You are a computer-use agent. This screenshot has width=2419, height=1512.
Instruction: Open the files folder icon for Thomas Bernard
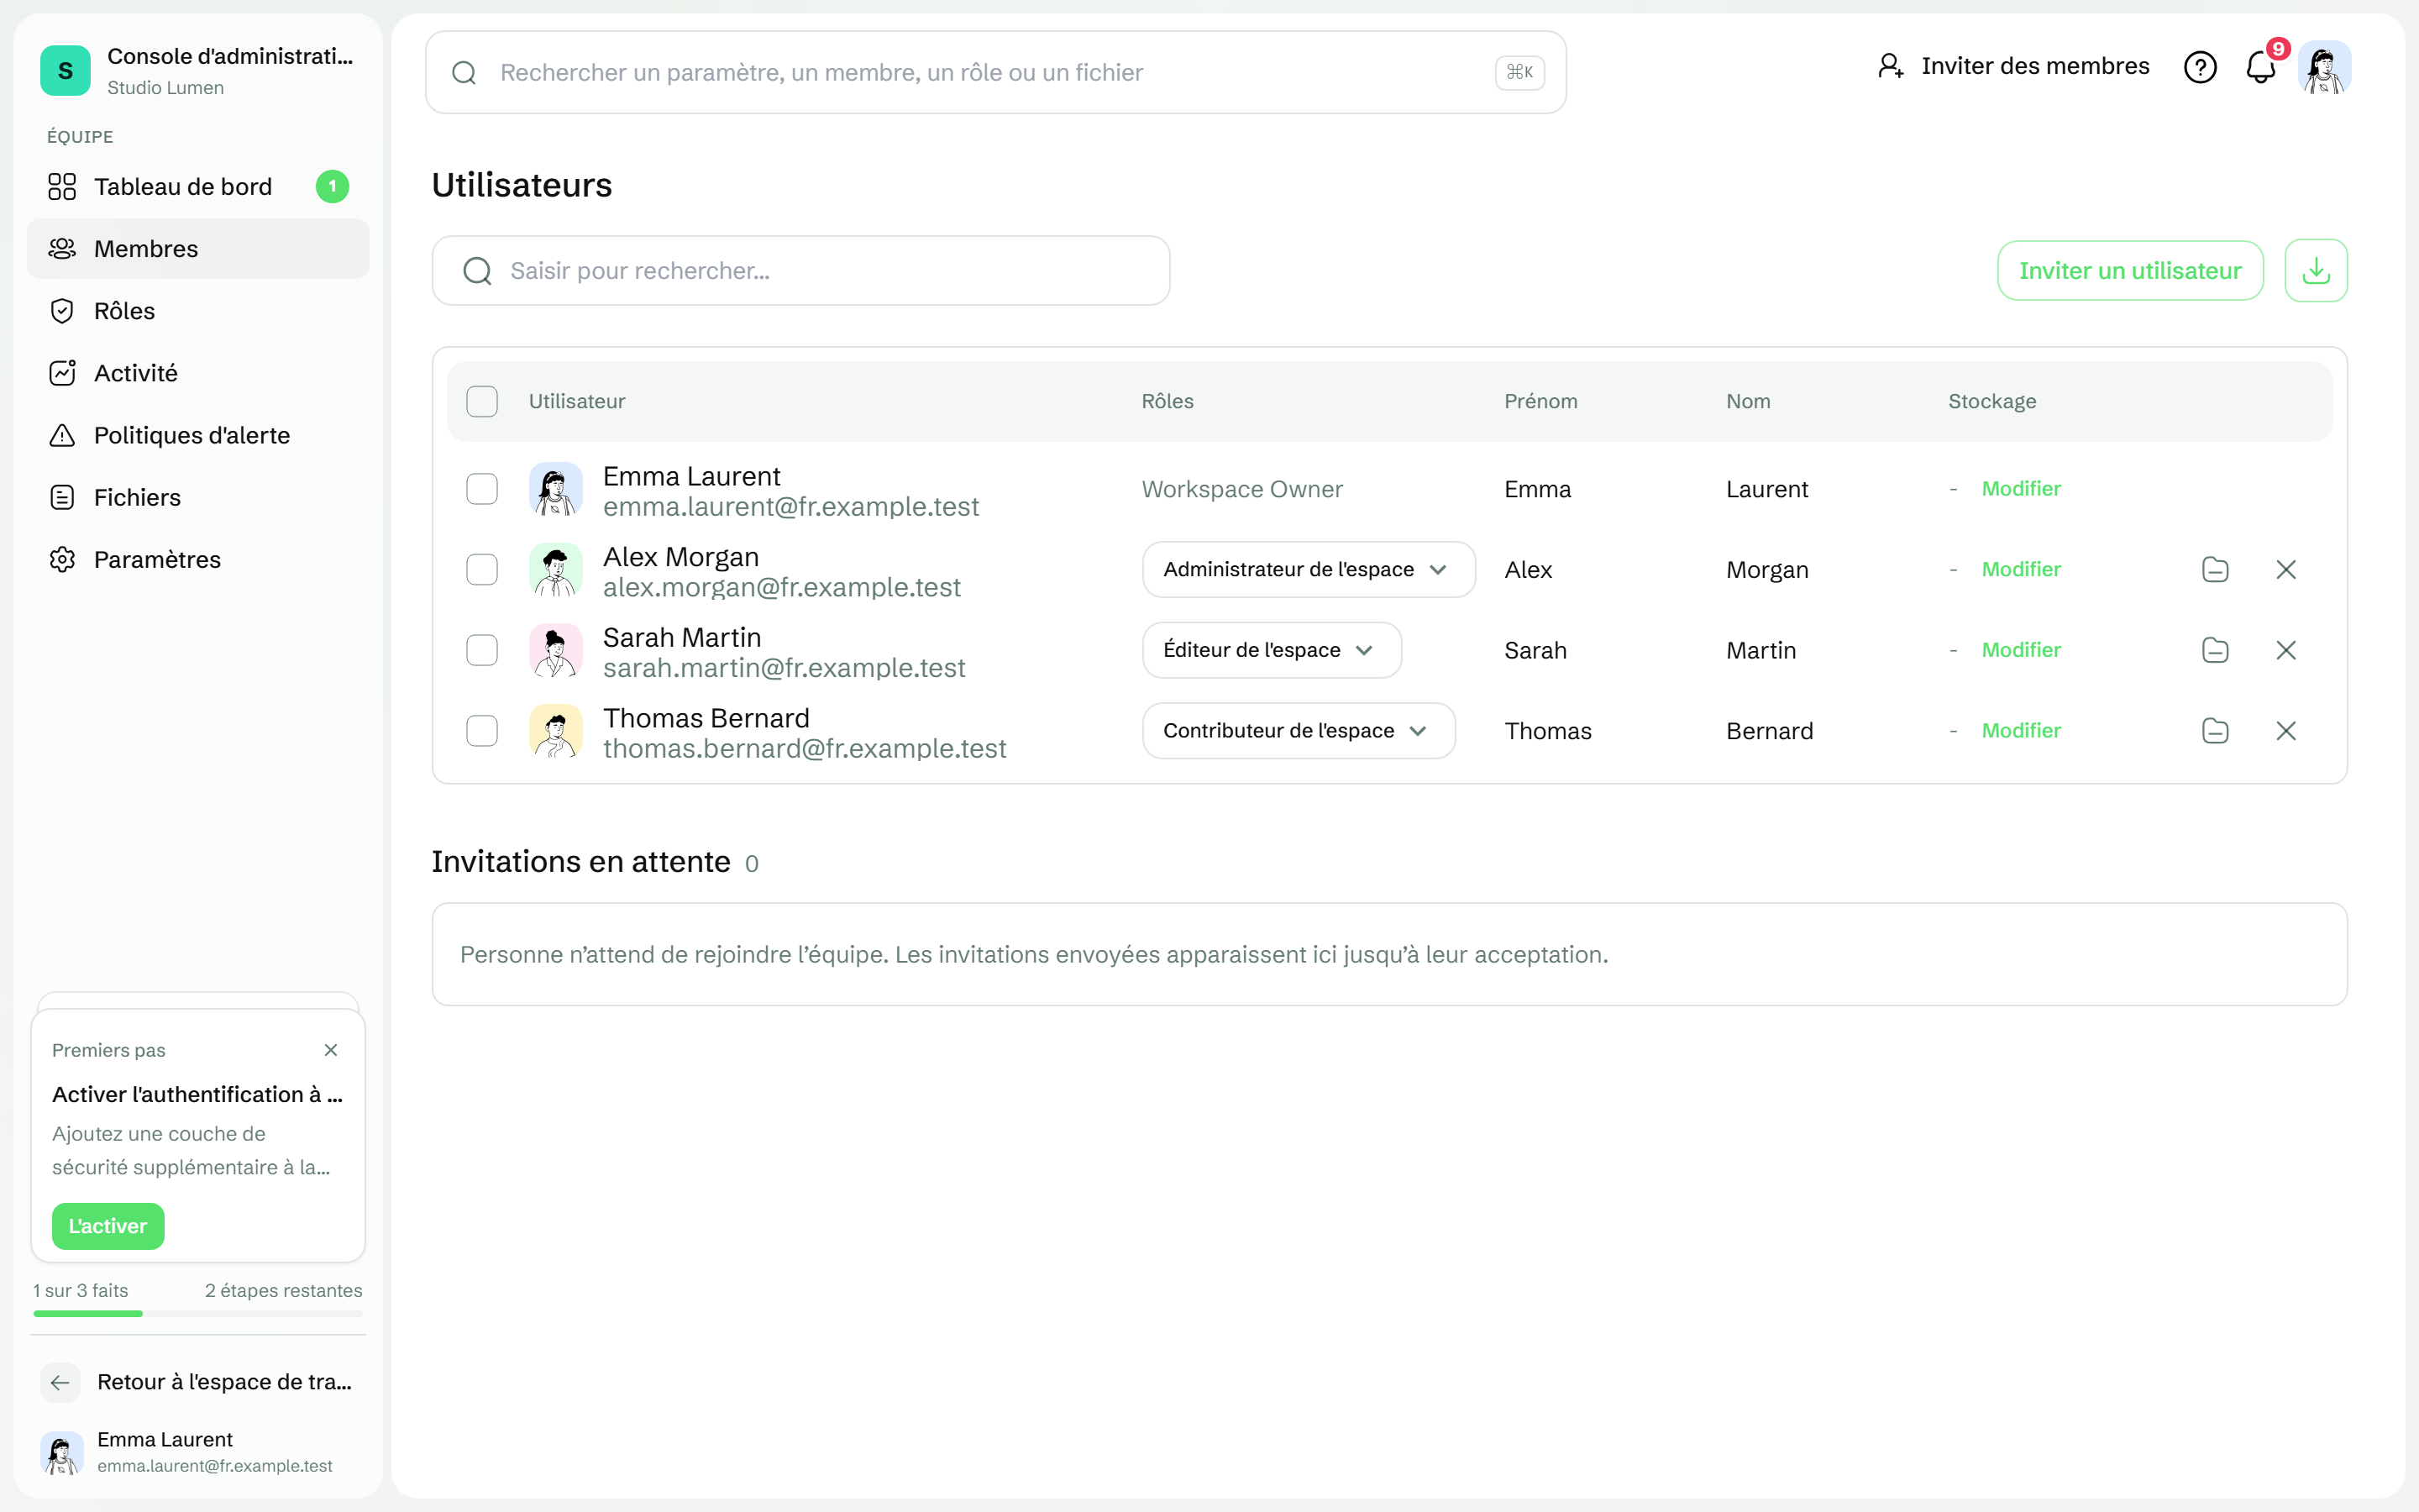2215,731
